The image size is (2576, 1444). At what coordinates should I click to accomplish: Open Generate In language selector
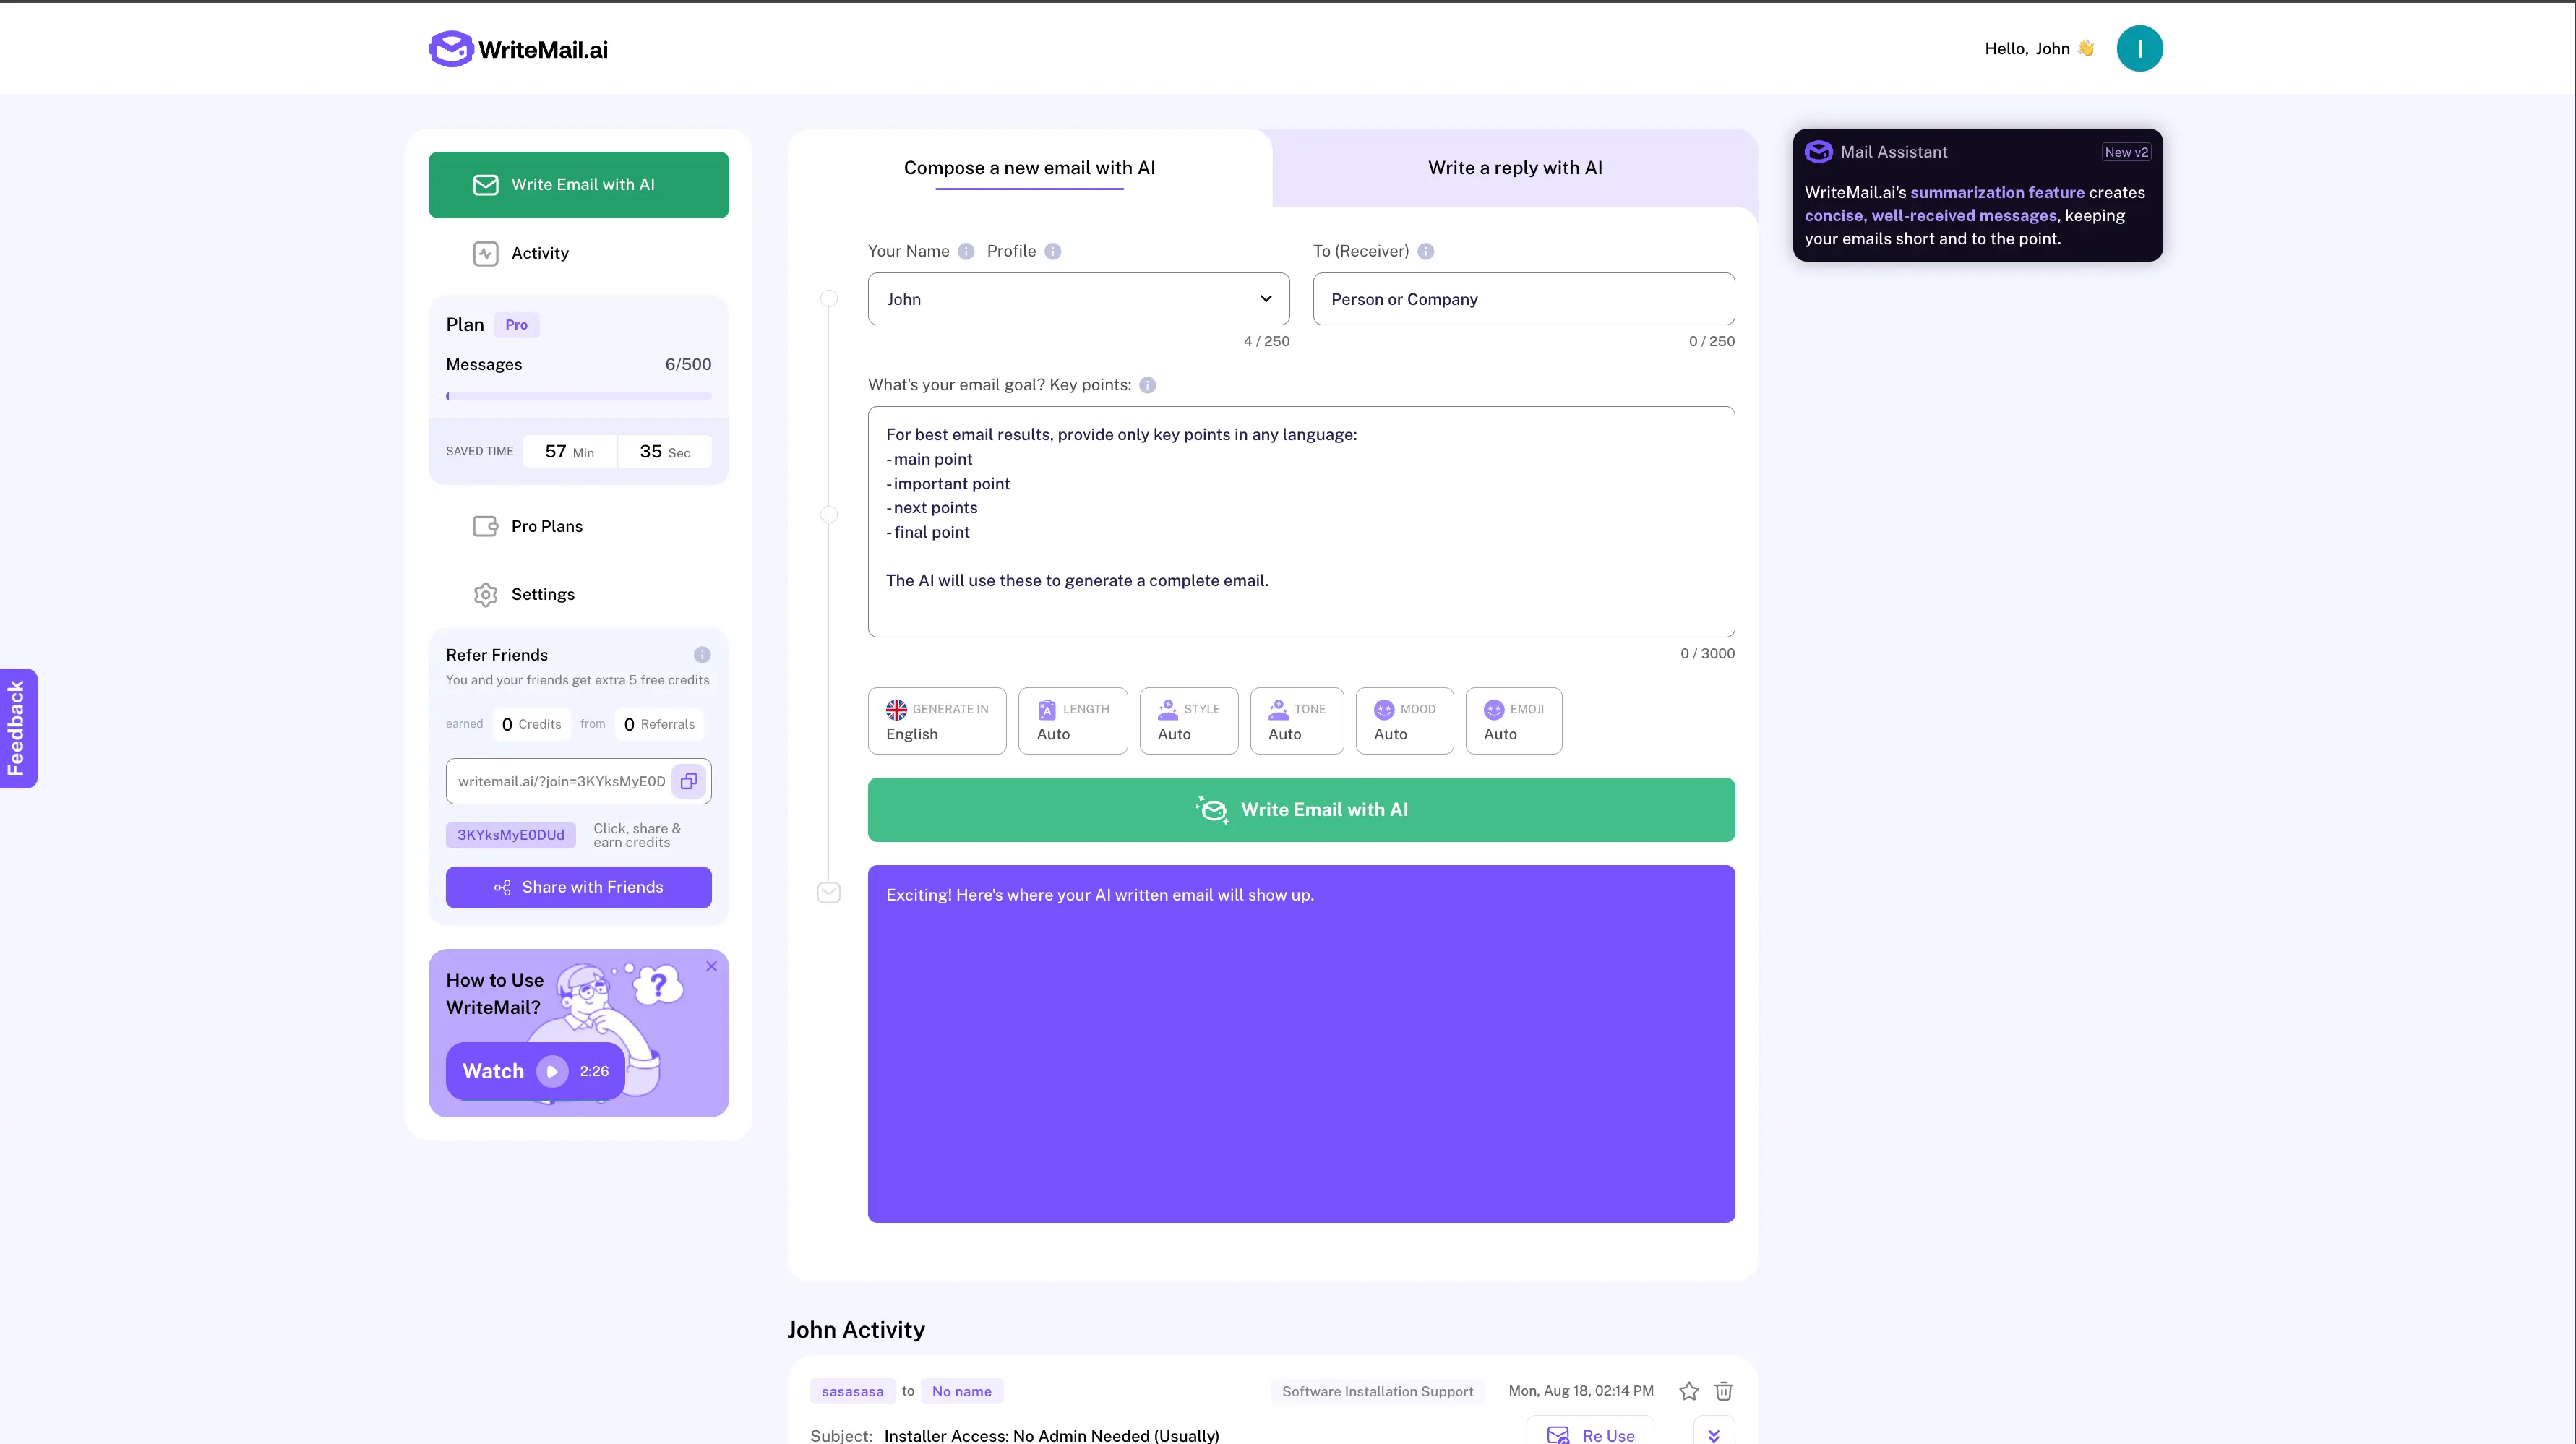point(937,721)
